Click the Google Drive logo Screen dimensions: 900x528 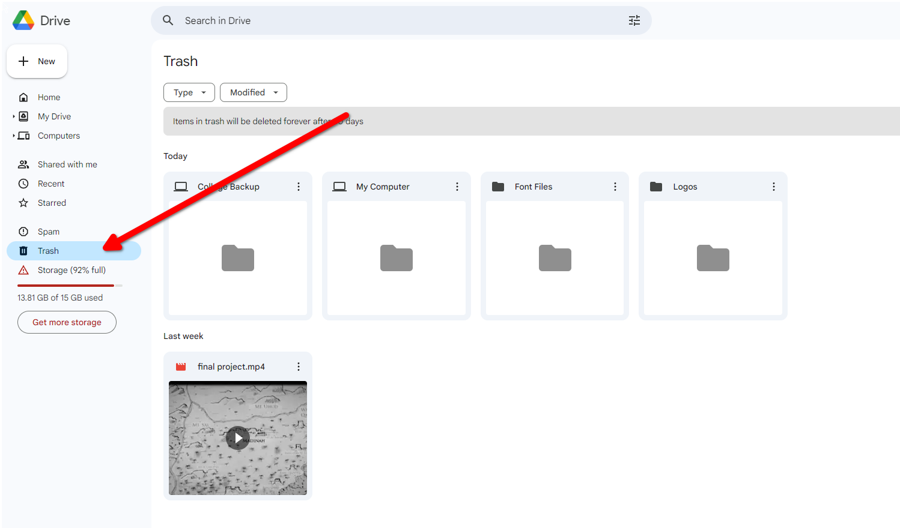pyautogui.click(x=23, y=20)
